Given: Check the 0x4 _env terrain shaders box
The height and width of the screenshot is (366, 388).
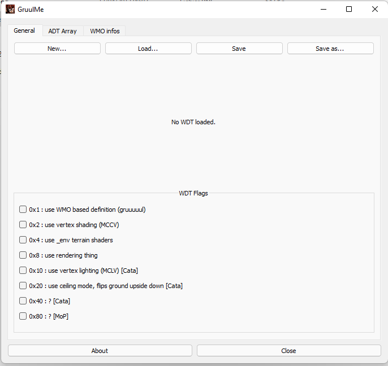Looking at the screenshot, I should [23, 240].
